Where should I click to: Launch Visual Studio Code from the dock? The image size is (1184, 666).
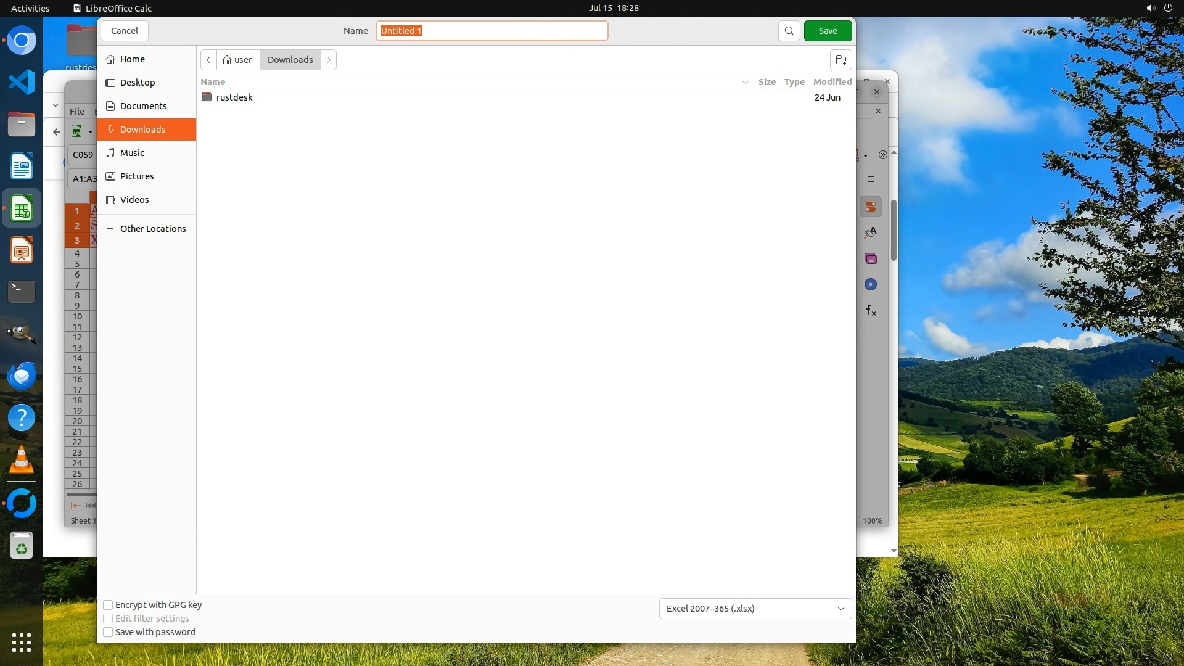point(22,82)
